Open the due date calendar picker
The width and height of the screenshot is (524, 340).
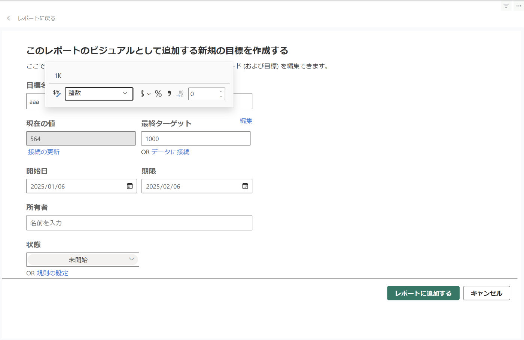click(x=245, y=186)
